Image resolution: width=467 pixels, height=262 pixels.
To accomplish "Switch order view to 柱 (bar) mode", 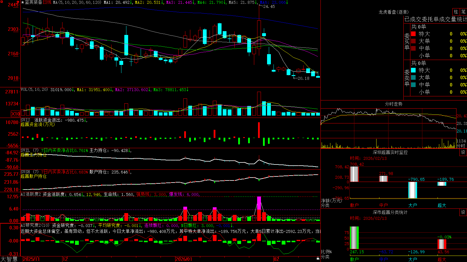I will tap(456, 12).
